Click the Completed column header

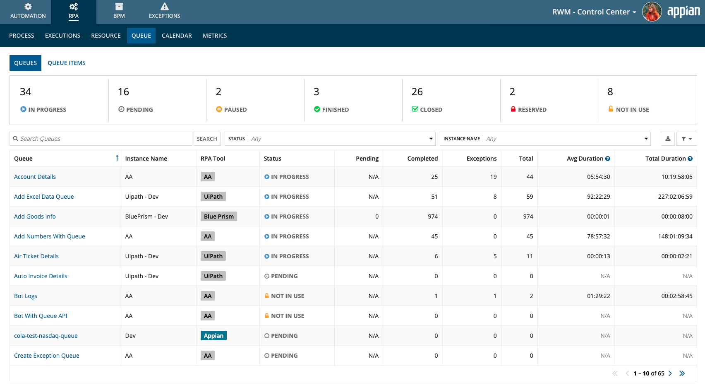coord(422,159)
